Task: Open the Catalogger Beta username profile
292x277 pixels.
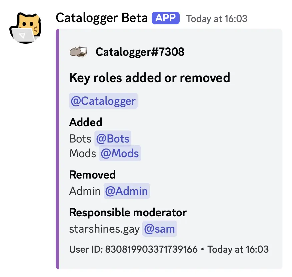Action: point(102,18)
